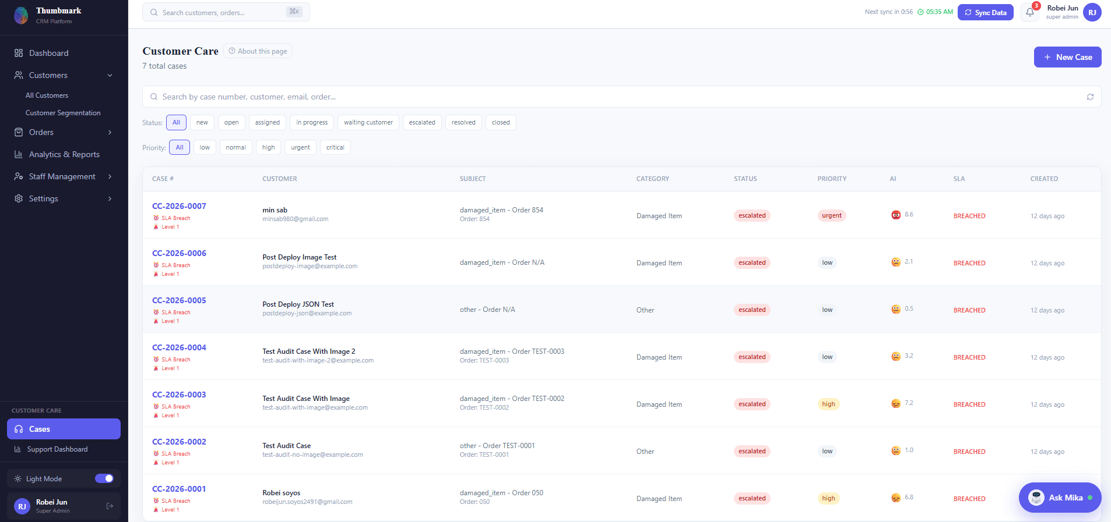The height and width of the screenshot is (522, 1111).
Task: Filter priority by normal
Action: coord(236,147)
